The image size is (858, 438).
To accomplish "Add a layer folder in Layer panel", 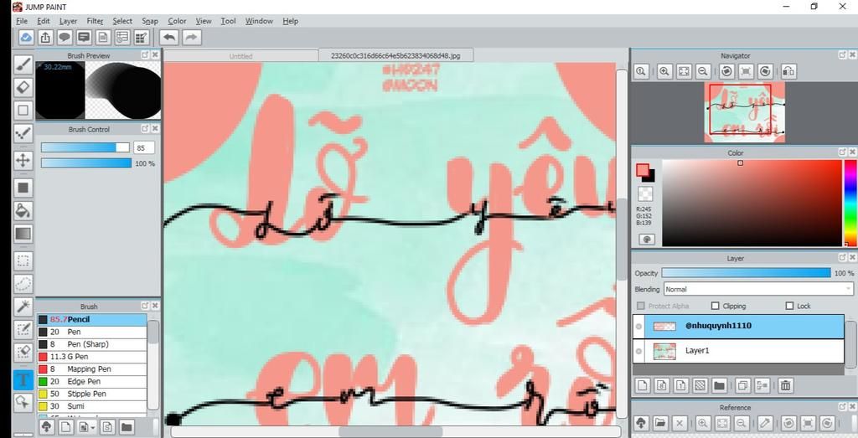I will [719, 385].
